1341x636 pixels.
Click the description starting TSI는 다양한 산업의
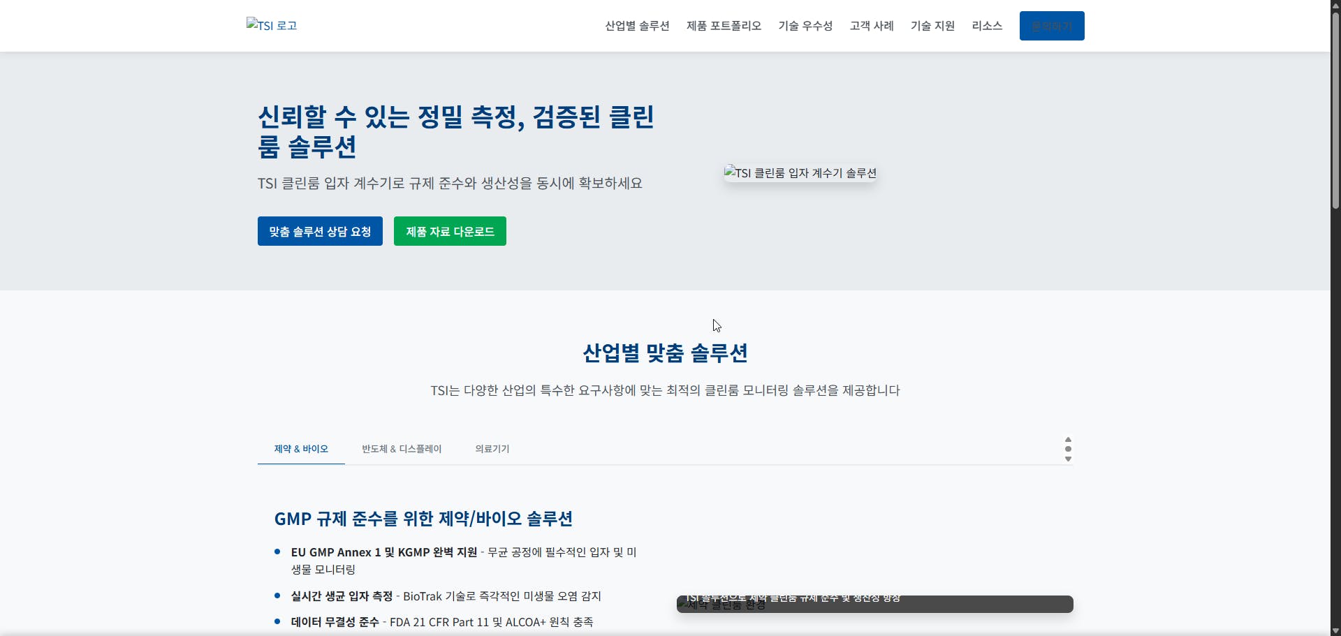pyautogui.click(x=665, y=390)
